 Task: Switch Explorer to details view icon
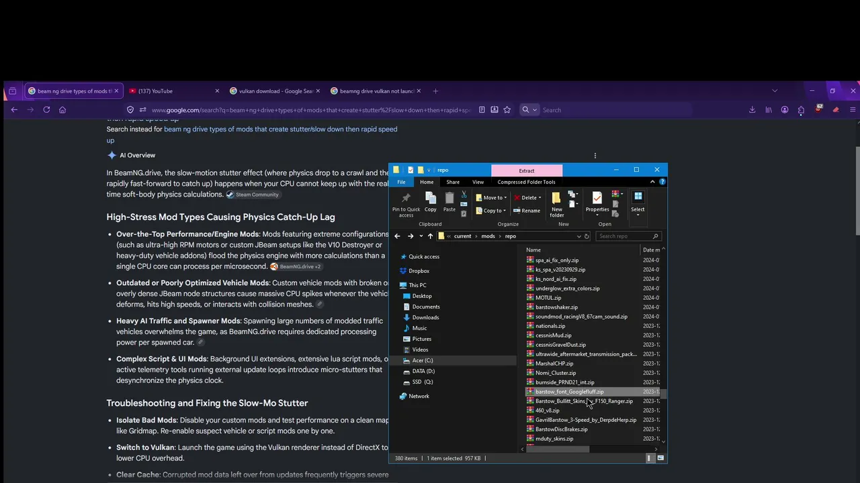pos(650,458)
